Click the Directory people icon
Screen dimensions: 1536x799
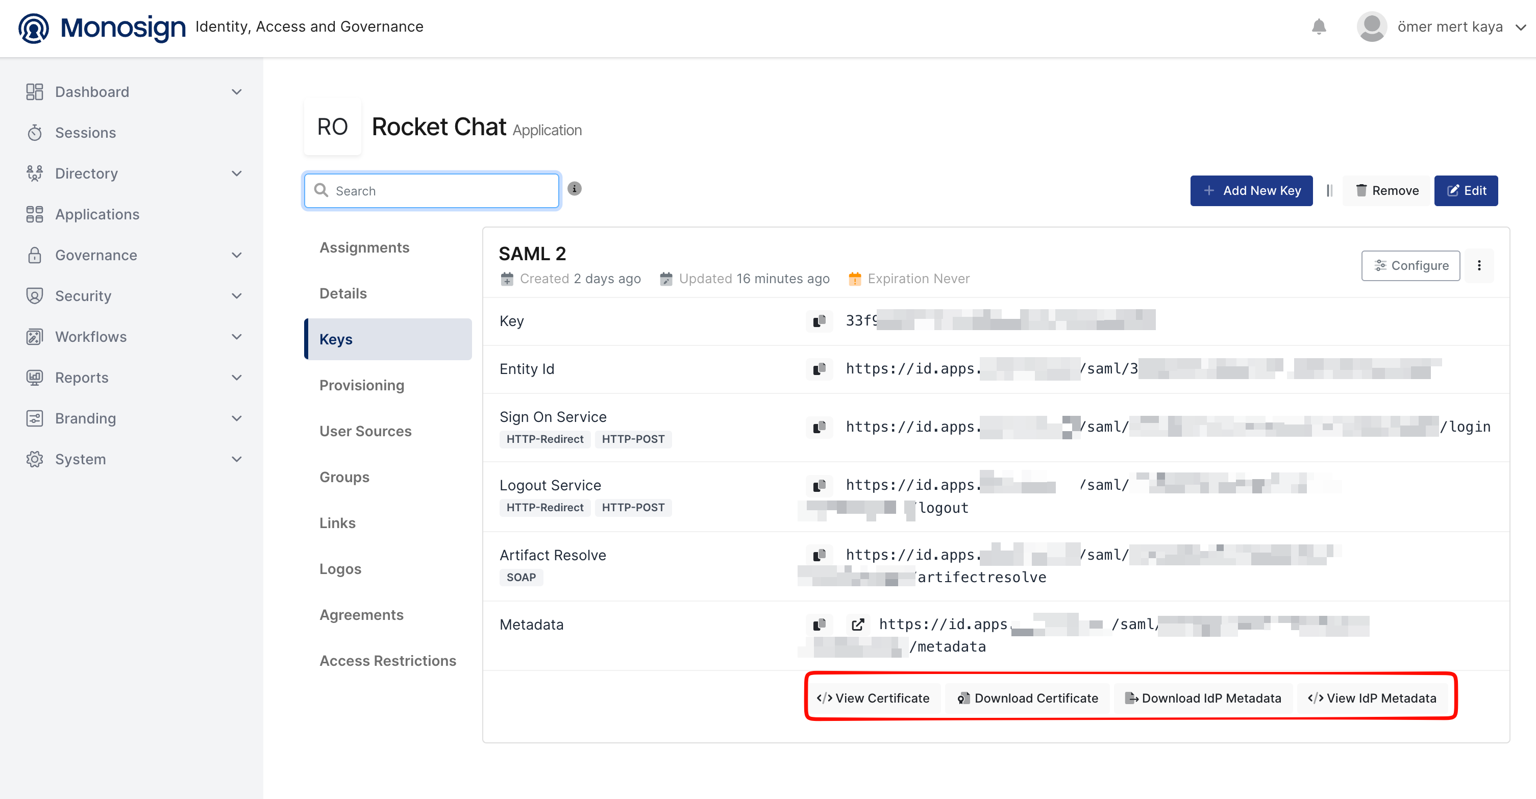click(x=35, y=173)
